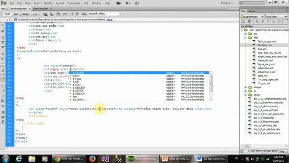Viewport: 289px width, 163px height.
Task: Choose $_POST from autocomplete list
Action: pyautogui.click(x=139, y=85)
